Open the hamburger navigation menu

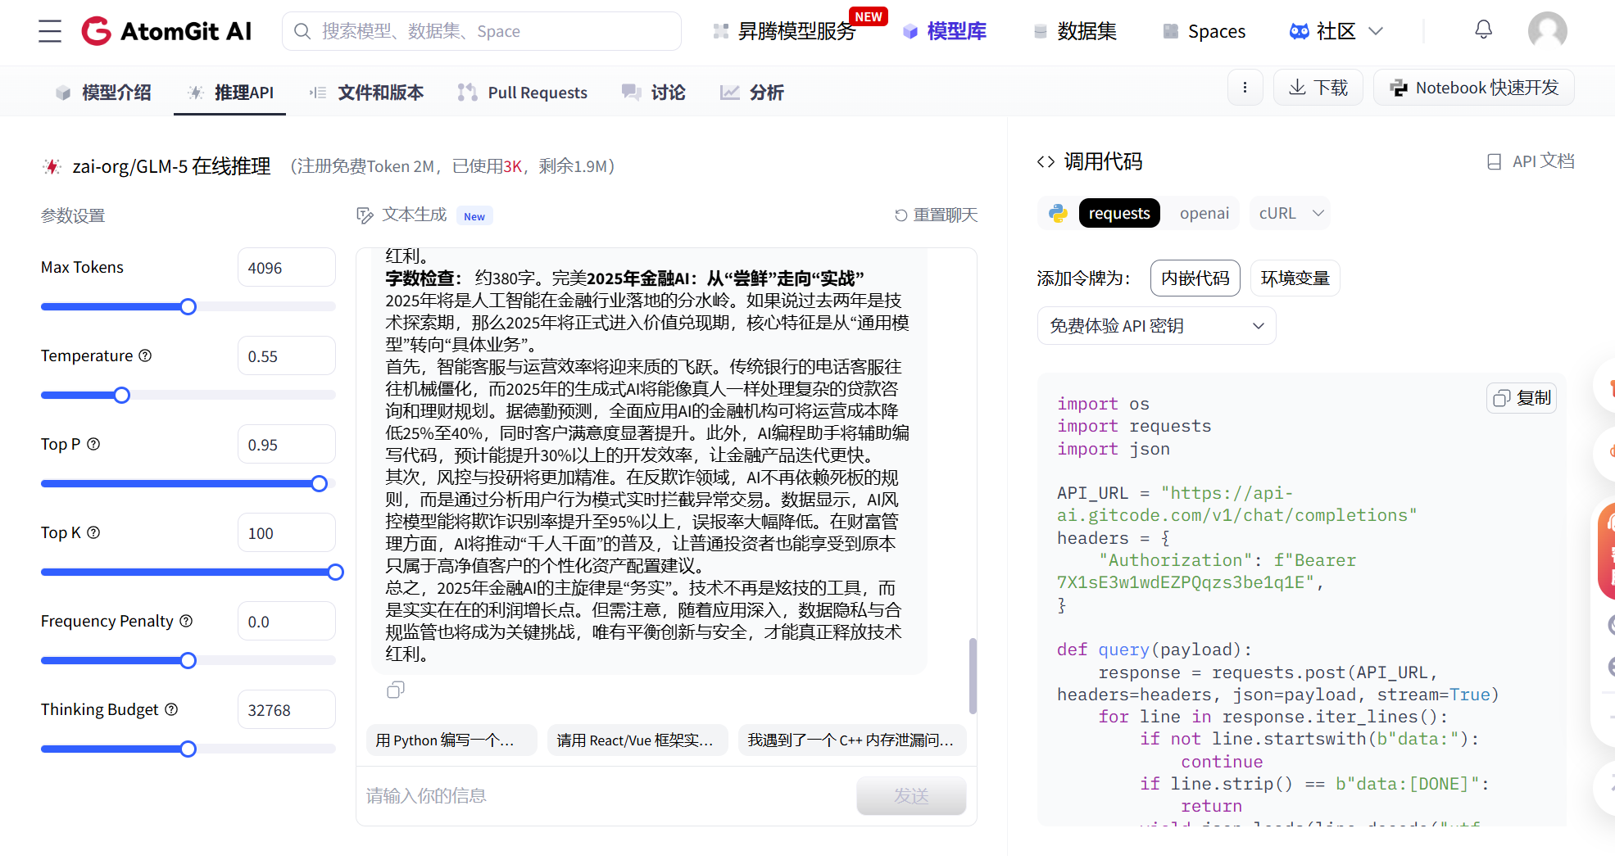48,31
